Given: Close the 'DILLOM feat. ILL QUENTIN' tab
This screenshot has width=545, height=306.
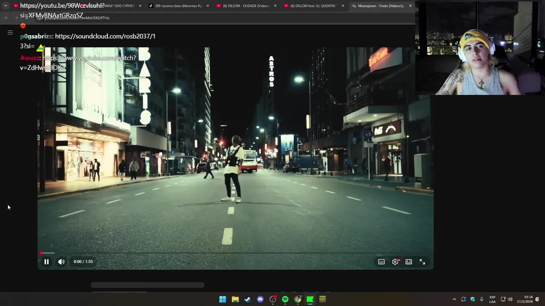Looking at the screenshot, I should [x=343, y=6].
